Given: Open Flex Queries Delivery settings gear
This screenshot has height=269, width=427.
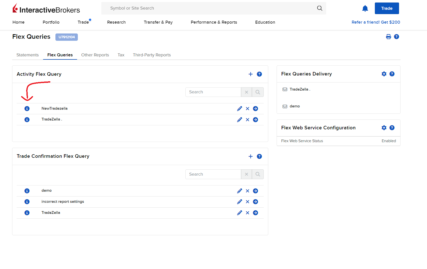Looking at the screenshot, I should point(384,74).
